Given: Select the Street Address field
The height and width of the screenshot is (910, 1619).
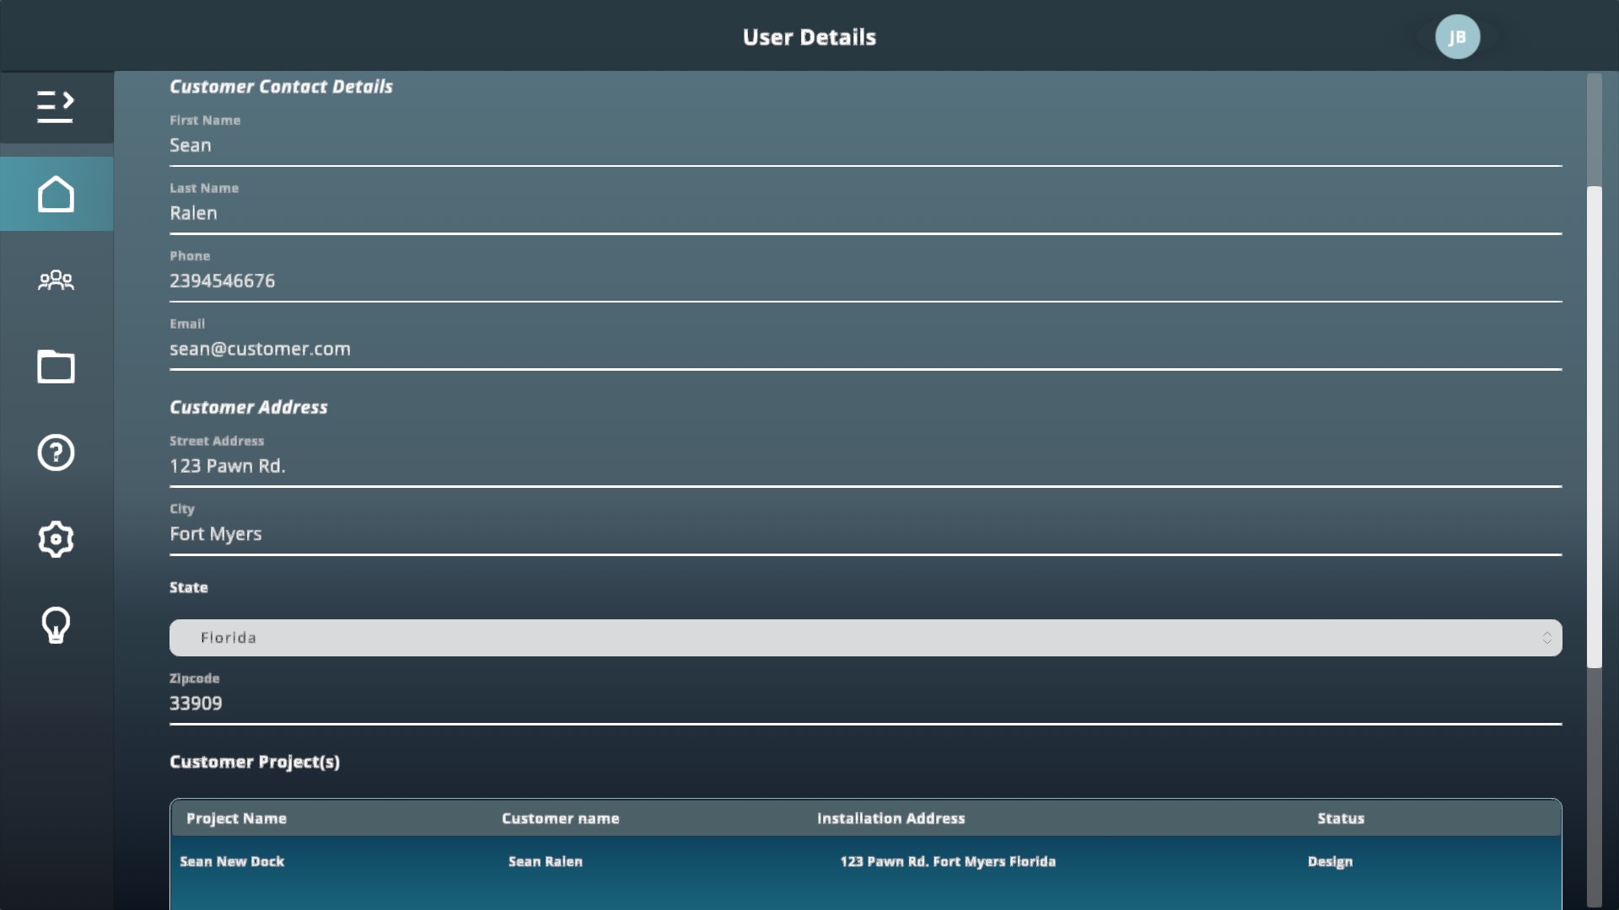Looking at the screenshot, I should (865, 466).
